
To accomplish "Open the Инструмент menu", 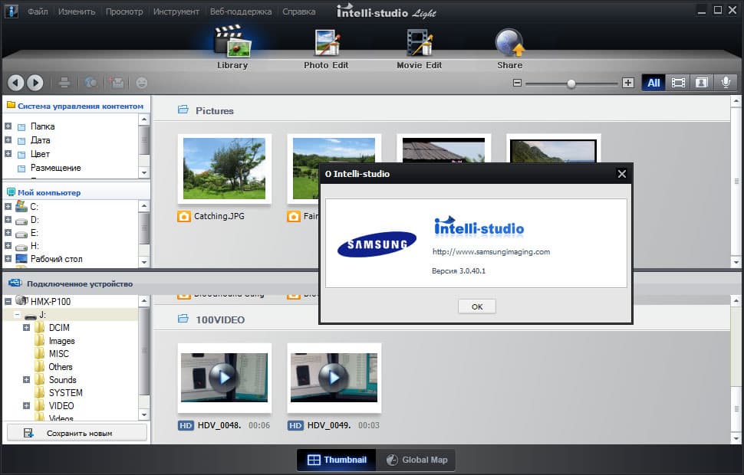I will [176, 11].
